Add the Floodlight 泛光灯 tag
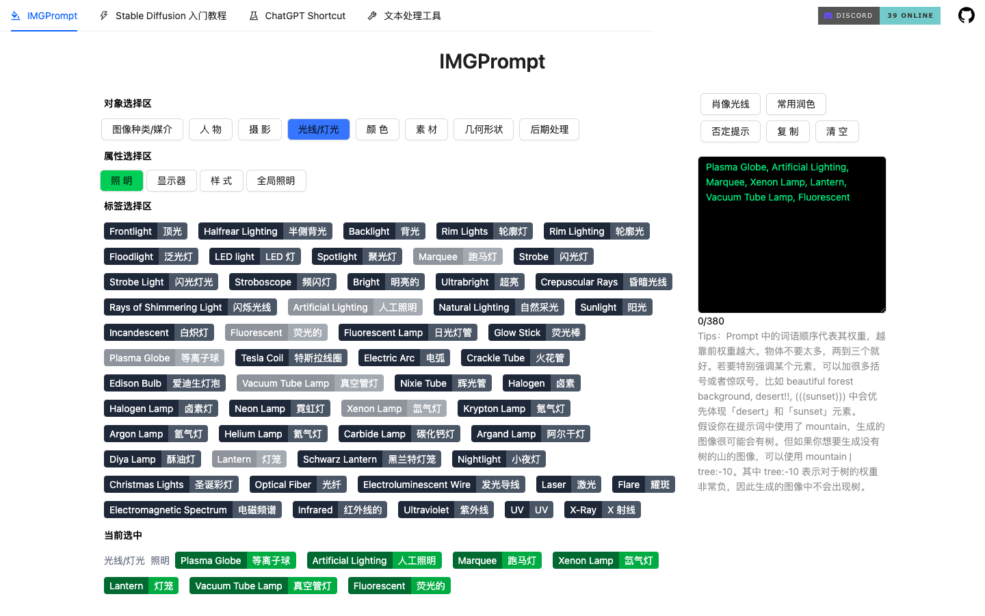The image size is (985, 616). (x=151, y=257)
